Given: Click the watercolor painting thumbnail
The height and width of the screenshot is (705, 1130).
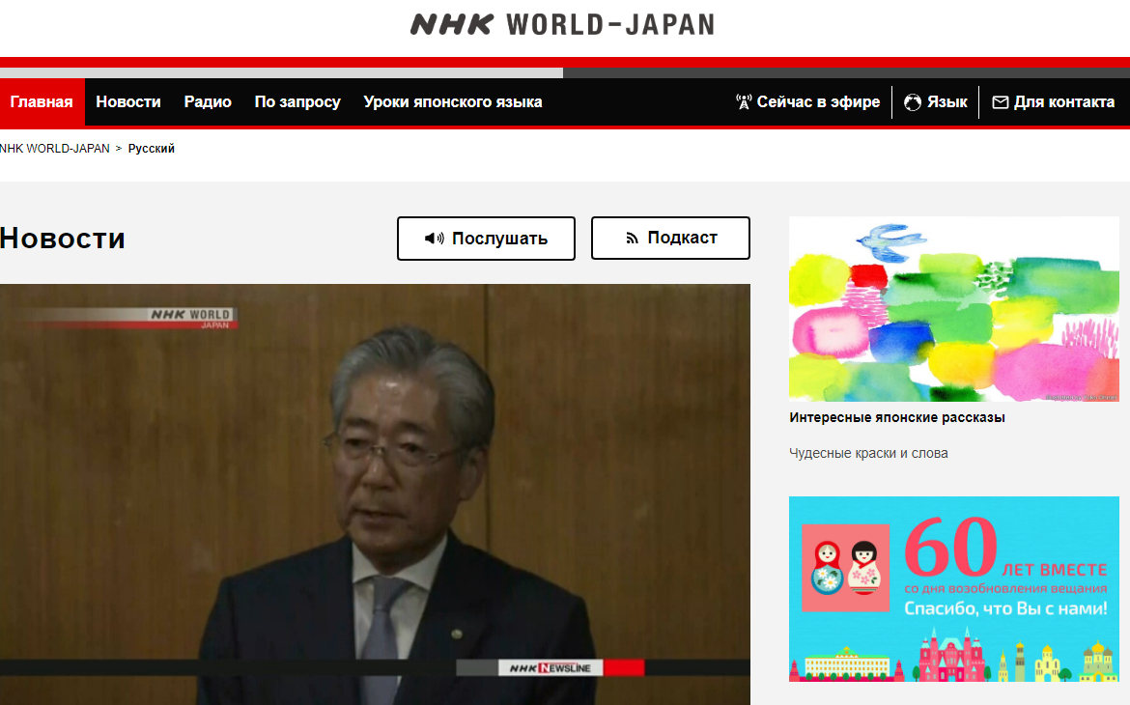Looking at the screenshot, I should coord(954,309).
